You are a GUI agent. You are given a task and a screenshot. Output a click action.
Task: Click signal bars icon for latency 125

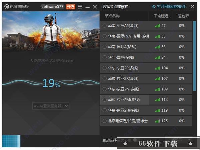tap(158, 121)
